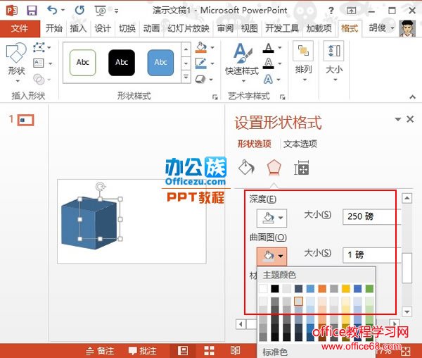Close the Format Shape pane
The image size is (422, 358).
[x=410, y=119]
